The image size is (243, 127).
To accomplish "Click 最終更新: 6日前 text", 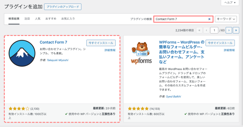I will pos(225,108).
